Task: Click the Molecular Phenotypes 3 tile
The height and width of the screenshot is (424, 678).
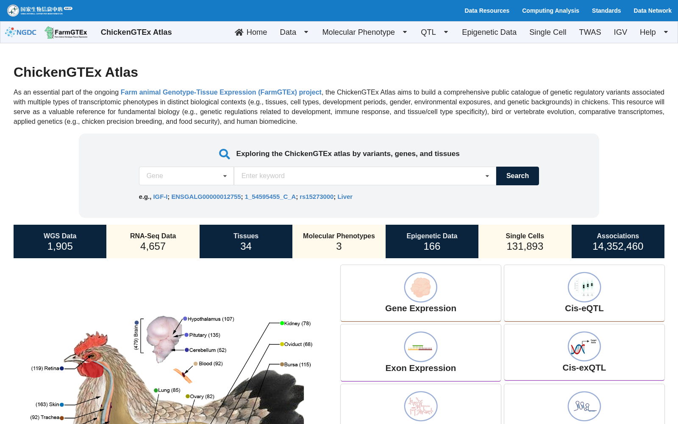Action: [339, 241]
